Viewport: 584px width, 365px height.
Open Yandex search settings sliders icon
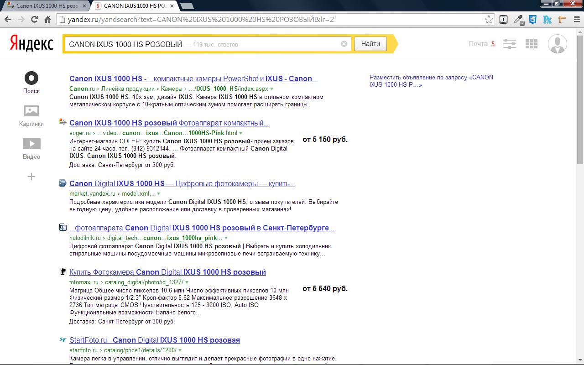tap(509, 44)
